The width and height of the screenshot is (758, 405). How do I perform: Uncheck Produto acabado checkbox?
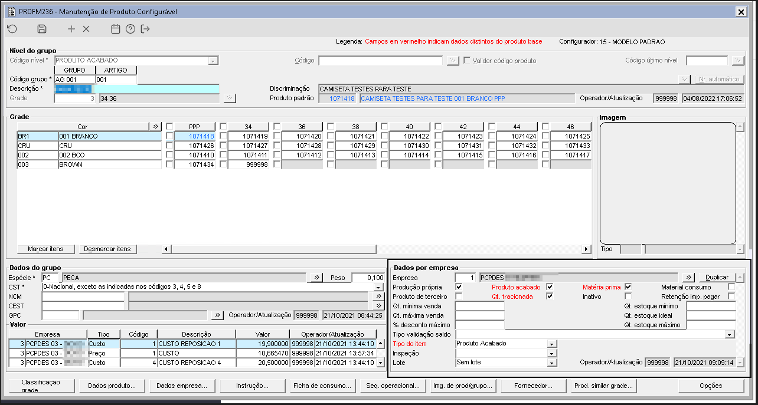pyautogui.click(x=550, y=287)
